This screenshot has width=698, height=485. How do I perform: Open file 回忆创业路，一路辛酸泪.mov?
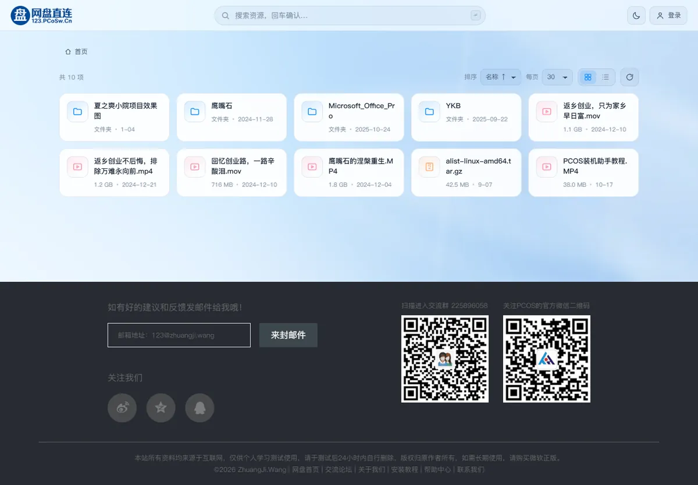pyautogui.click(x=243, y=166)
